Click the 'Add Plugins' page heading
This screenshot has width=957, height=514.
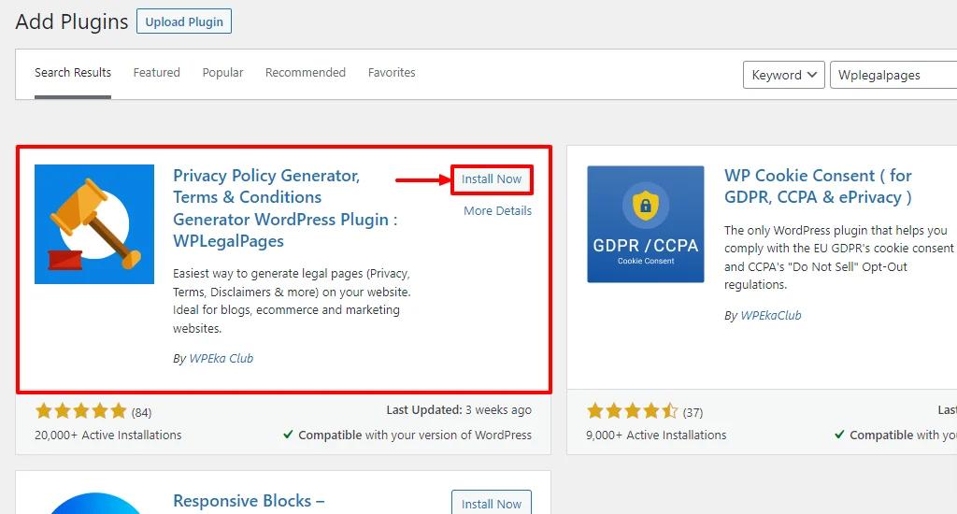[71, 21]
